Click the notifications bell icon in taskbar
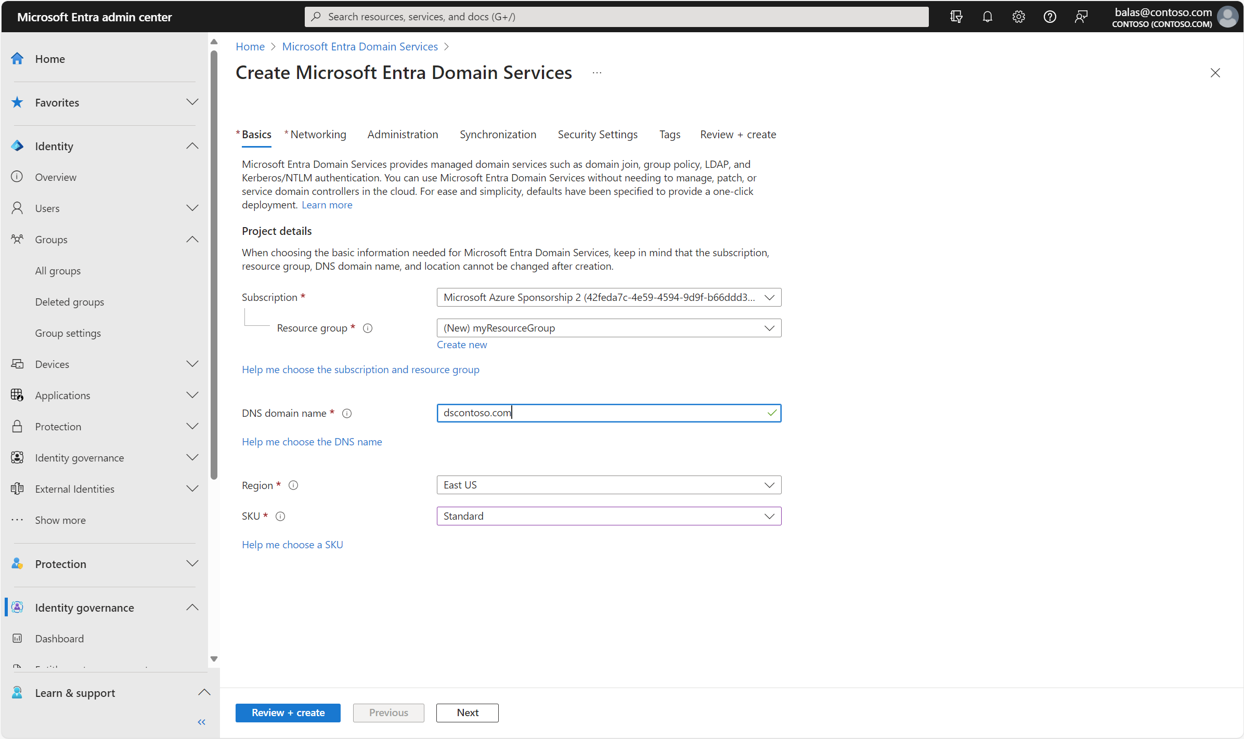 click(987, 16)
